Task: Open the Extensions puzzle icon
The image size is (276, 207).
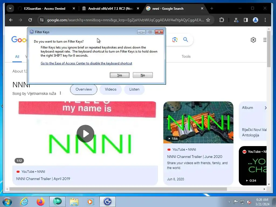Action: pos(222,20)
